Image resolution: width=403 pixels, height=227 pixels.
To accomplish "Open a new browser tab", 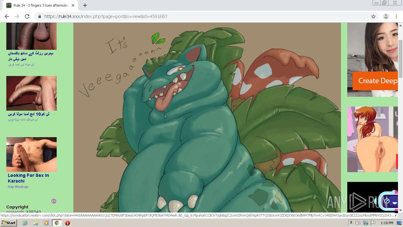I will [85, 5].
